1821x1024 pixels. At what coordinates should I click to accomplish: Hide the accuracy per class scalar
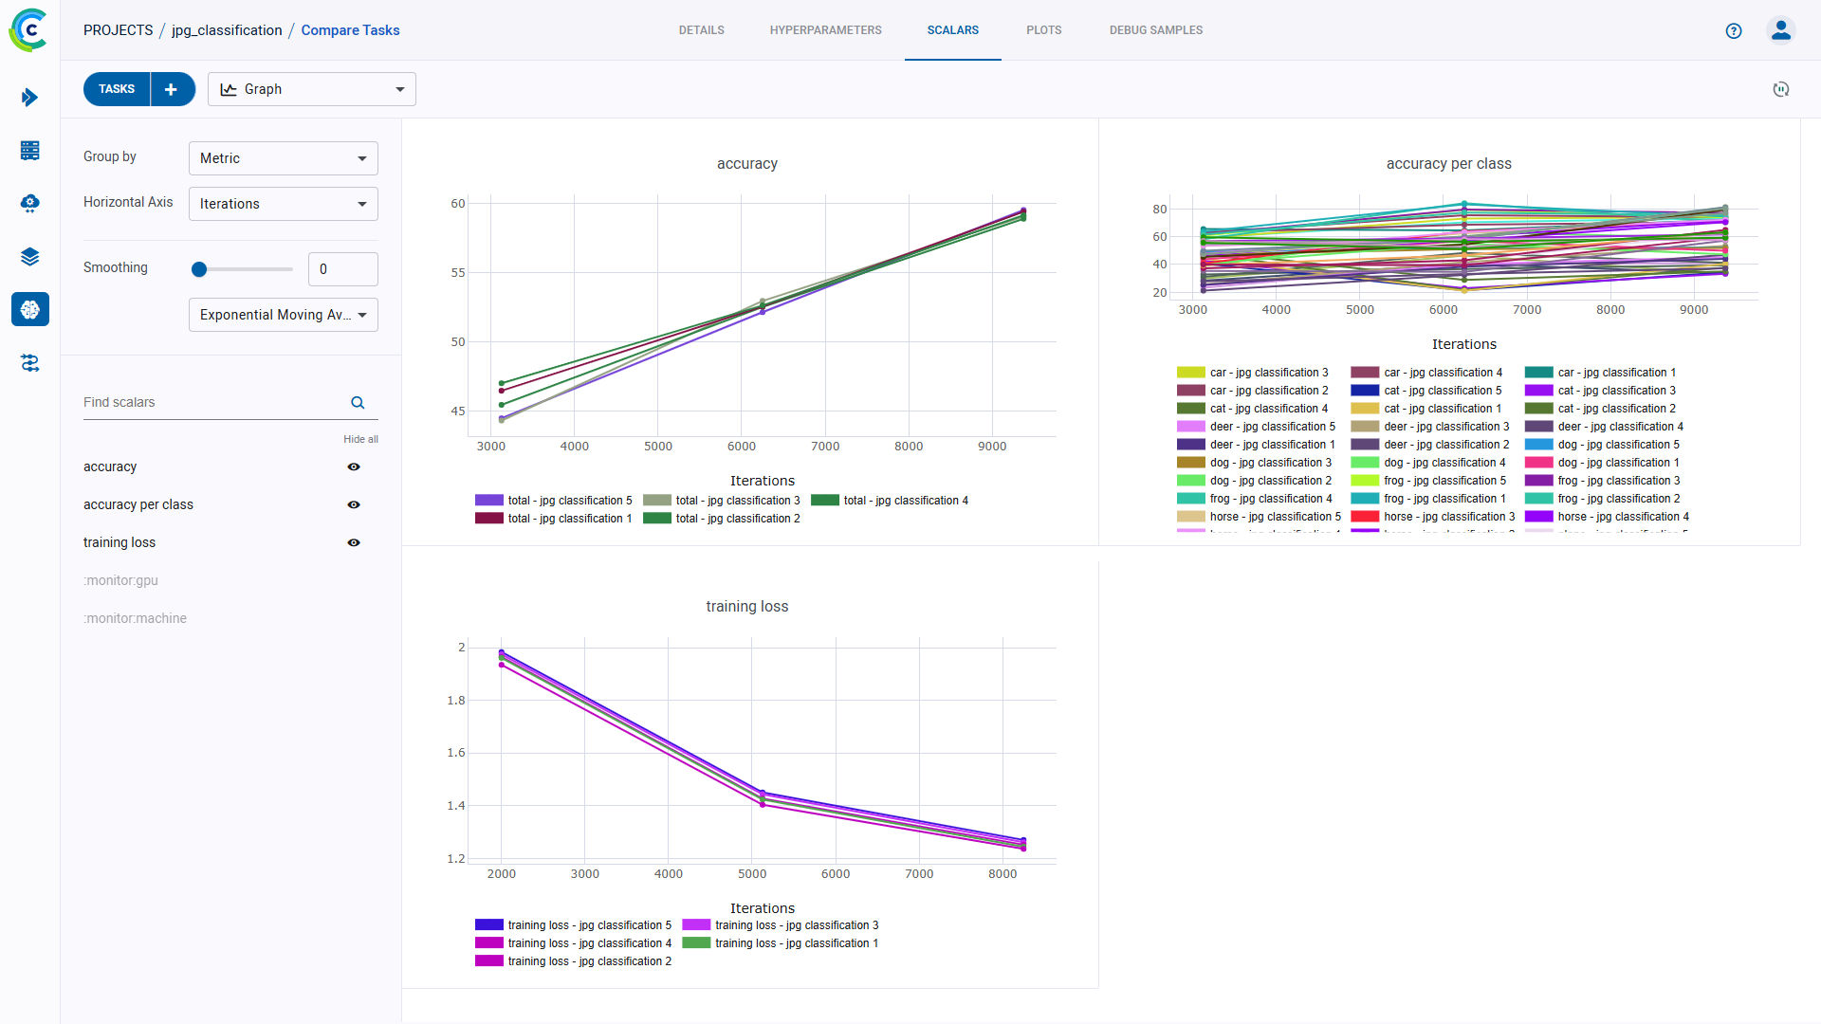click(x=354, y=505)
